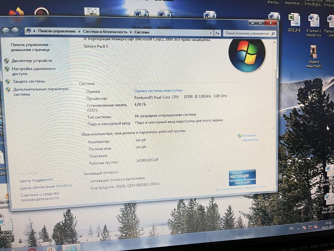334x251 pixels.
Task: Click the 'WORKGROUP' workgroup value
Action: coord(147,160)
